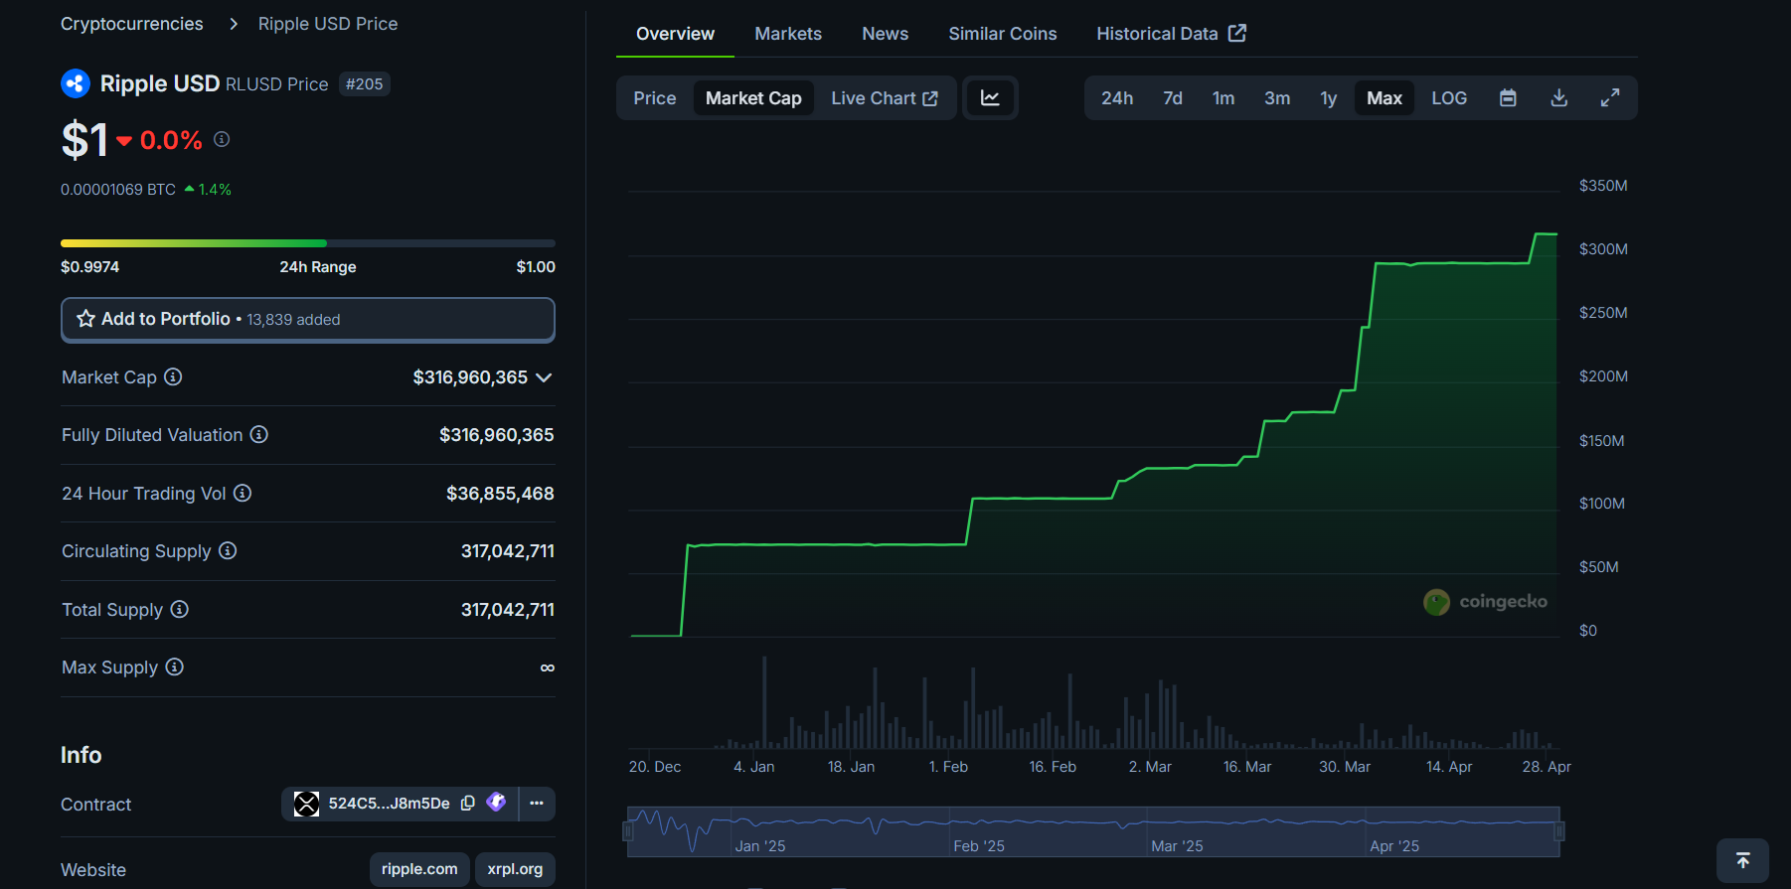Select the 317,042,711 Total Supply value

[x=508, y=610]
